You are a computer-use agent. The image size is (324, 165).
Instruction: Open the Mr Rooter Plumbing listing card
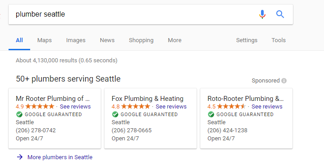click(x=55, y=118)
